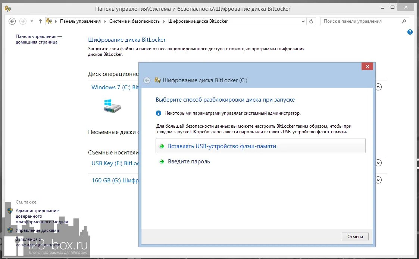Open help via the blue question mark
The height and width of the screenshot is (259, 419).
coord(410,32)
